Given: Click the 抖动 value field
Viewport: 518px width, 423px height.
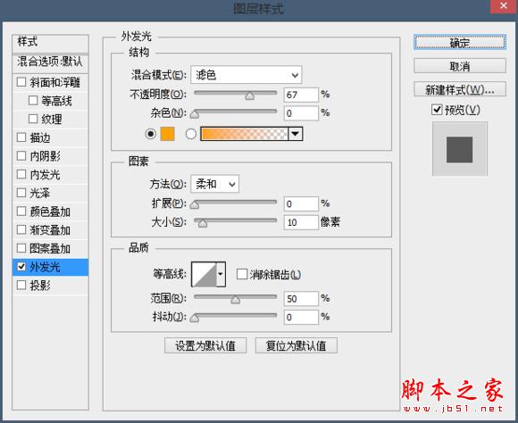Looking at the screenshot, I should pos(301,317).
